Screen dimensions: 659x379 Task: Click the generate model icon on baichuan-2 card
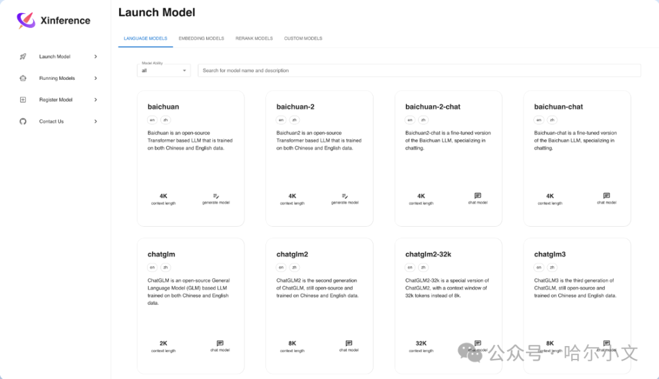point(345,196)
